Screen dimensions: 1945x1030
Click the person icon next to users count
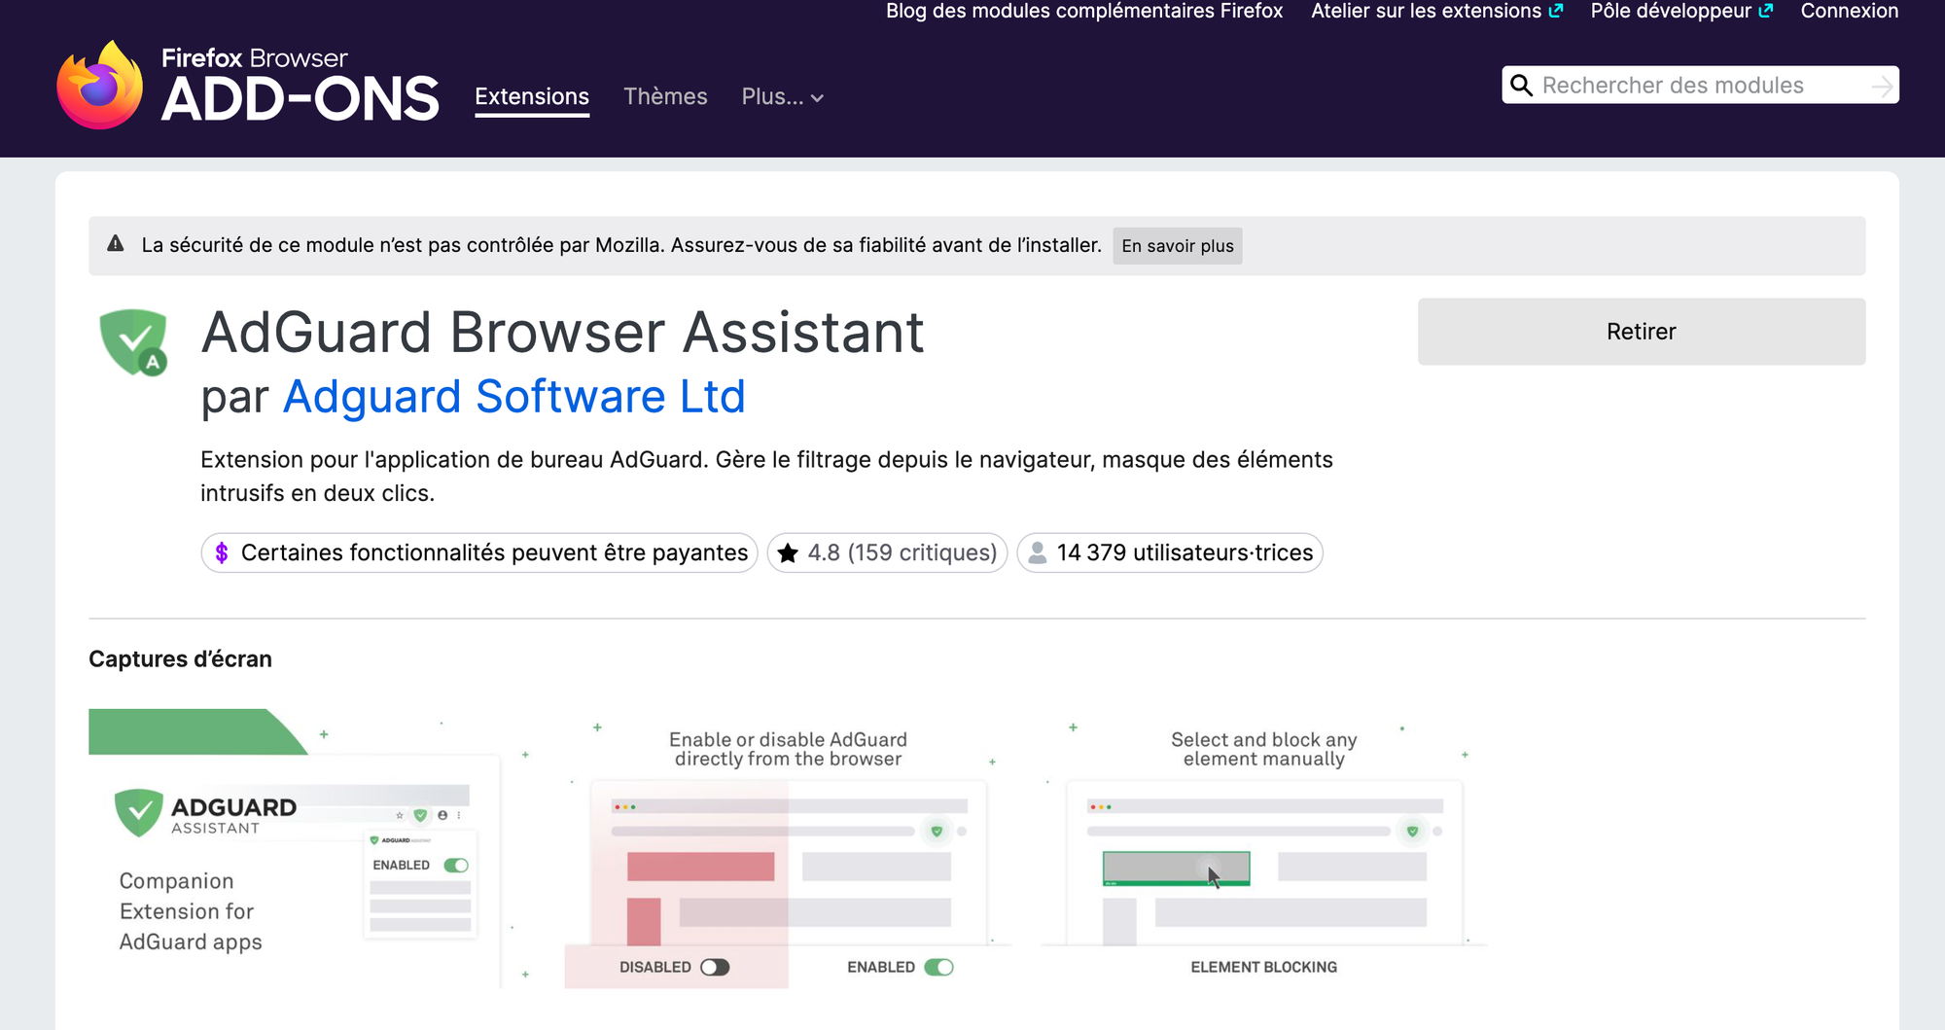(x=1039, y=552)
